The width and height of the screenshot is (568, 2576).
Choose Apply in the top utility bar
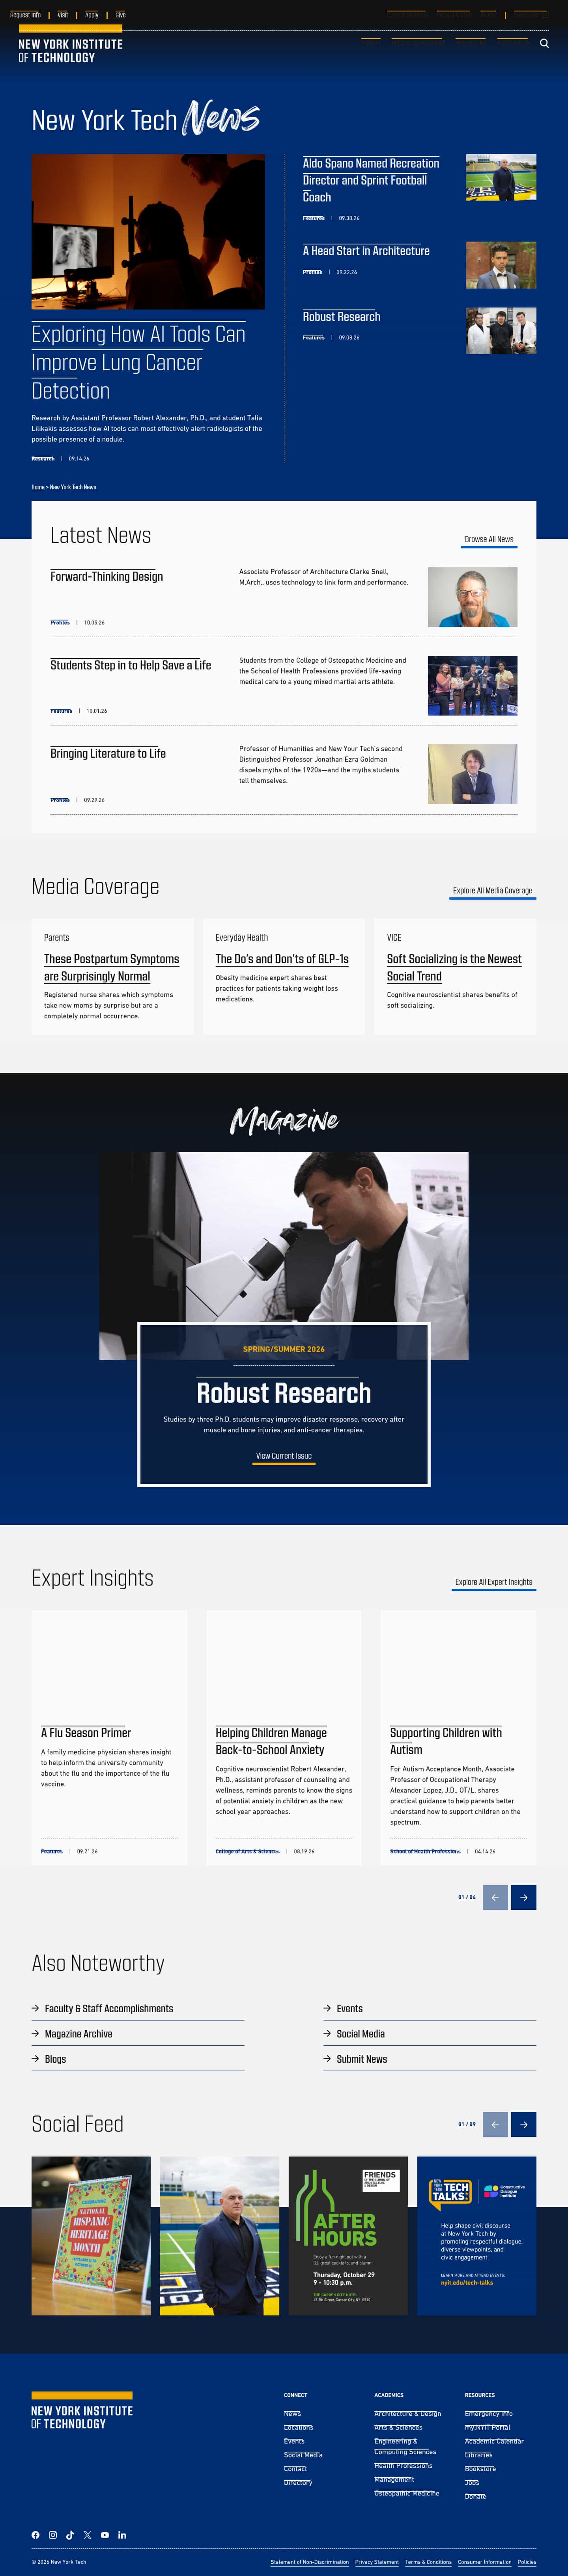pyautogui.click(x=92, y=15)
